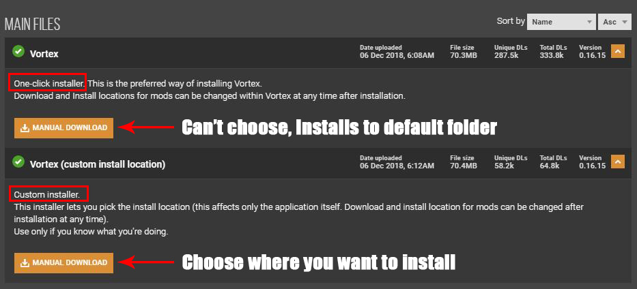Click the 333.8k total downloads value
Image resolution: width=637 pixels, height=289 pixels.
pos(552,55)
